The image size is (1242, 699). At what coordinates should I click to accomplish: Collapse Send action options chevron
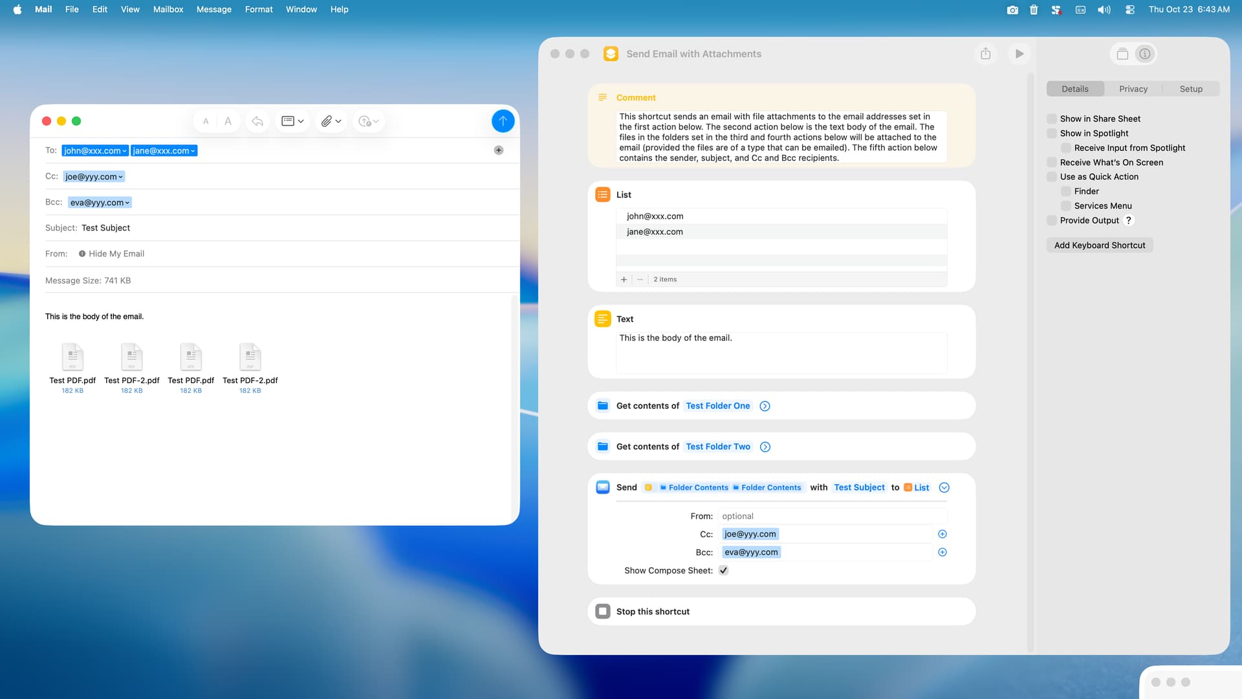(944, 487)
